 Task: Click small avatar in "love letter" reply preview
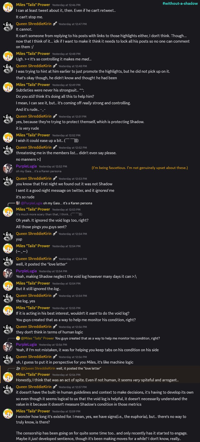(x=18, y=368)
